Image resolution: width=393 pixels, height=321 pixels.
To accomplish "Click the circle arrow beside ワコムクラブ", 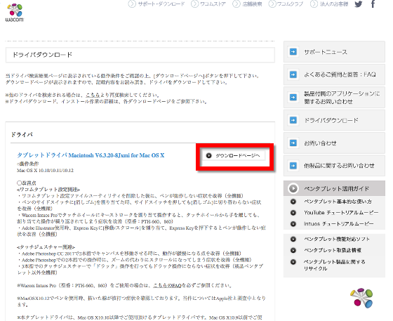I will 272,4.
